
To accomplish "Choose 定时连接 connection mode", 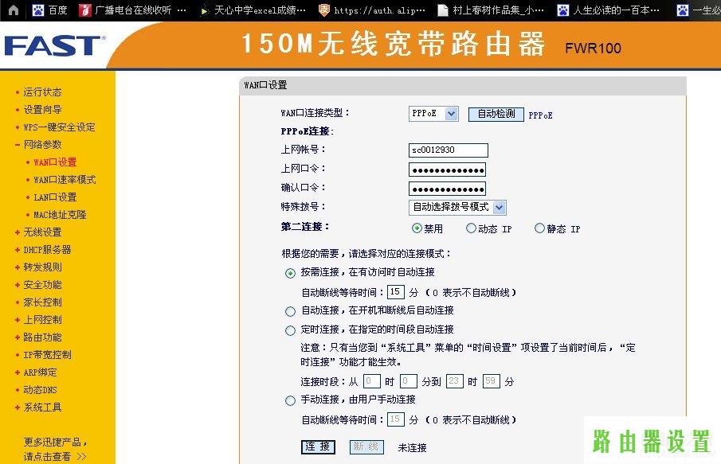I will tap(290, 331).
